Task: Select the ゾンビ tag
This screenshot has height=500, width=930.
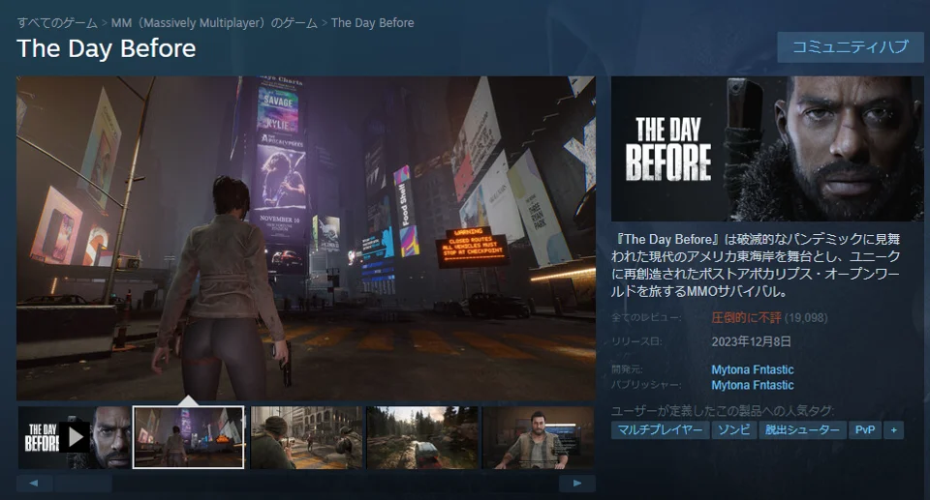Action: (x=733, y=430)
